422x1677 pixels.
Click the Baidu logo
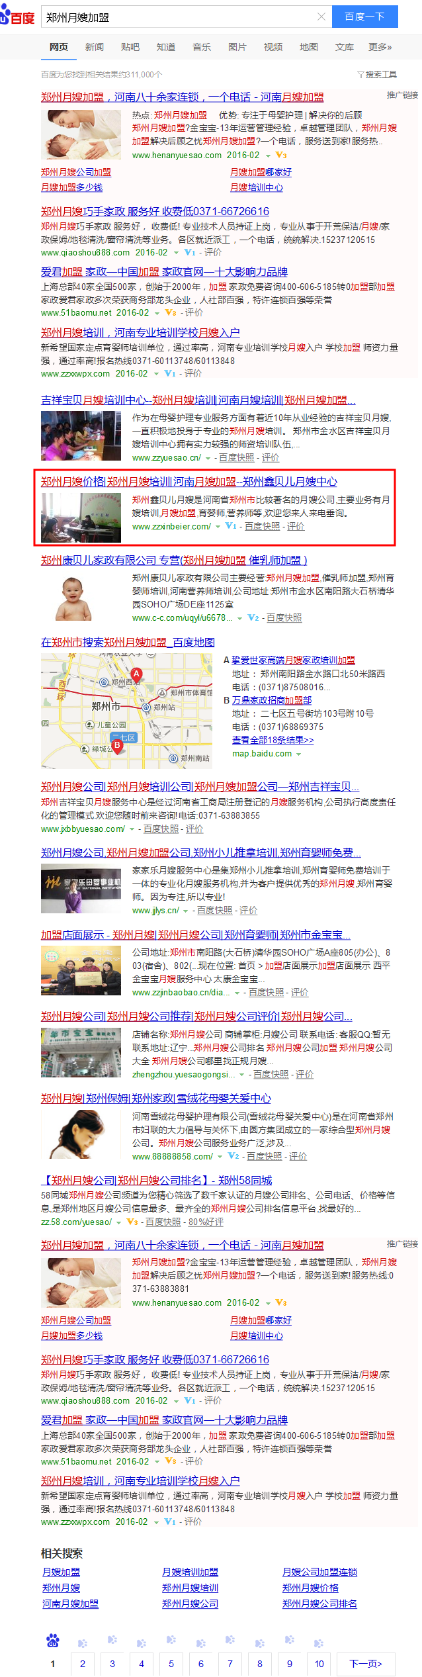[x=17, y=16]
